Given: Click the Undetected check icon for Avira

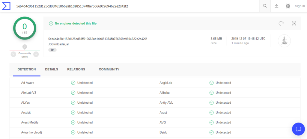Looking at the screenshot, I should (73, 132).
